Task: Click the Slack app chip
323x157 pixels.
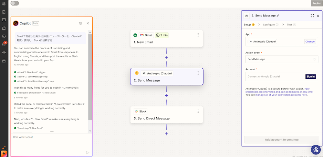Action: point(141,111)
